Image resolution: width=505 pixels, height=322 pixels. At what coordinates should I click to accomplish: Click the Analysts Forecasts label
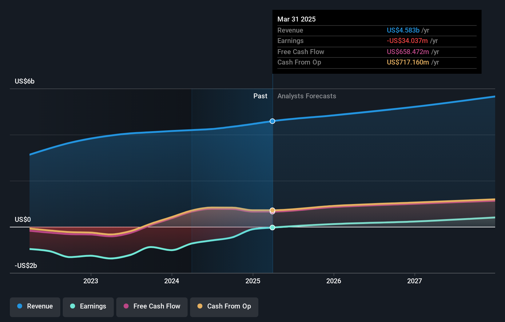[307, 96]
